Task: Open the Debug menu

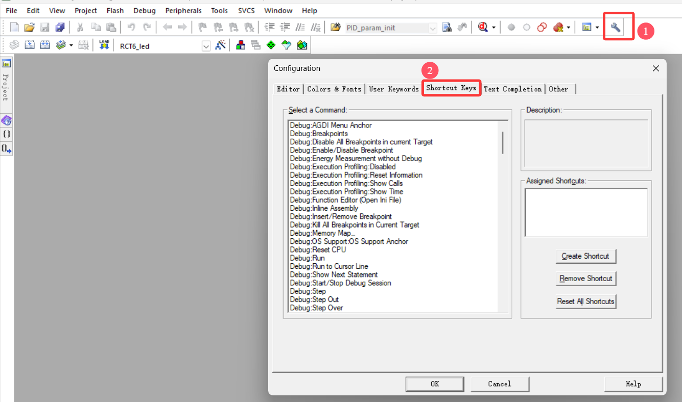Action: pos(145,10)
